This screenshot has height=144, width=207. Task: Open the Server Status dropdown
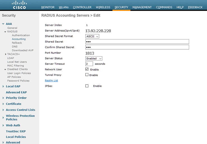pyautogui.click(x=94, y=58)
